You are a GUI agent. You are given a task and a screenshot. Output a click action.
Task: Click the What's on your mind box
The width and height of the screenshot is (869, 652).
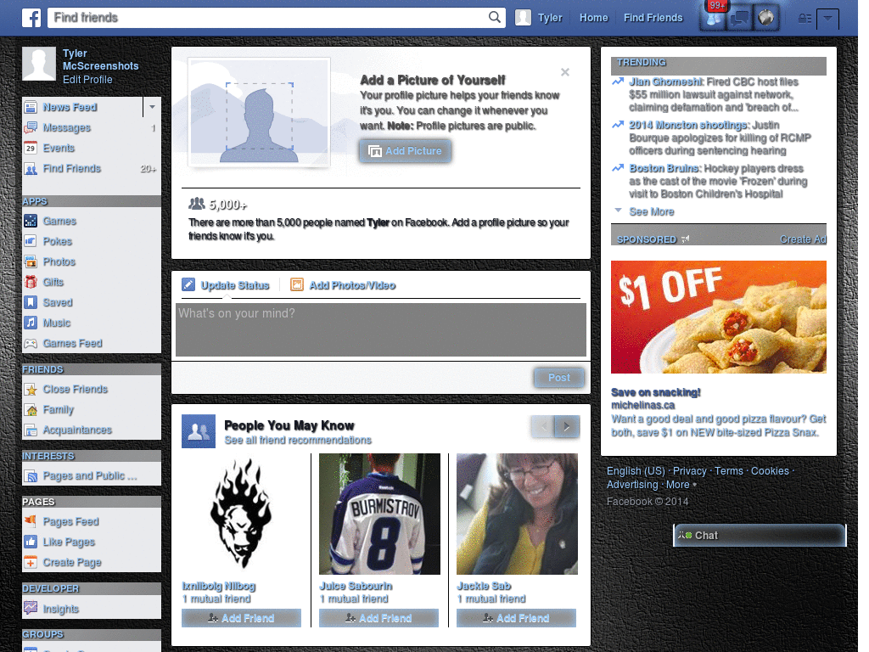point(381,329)
